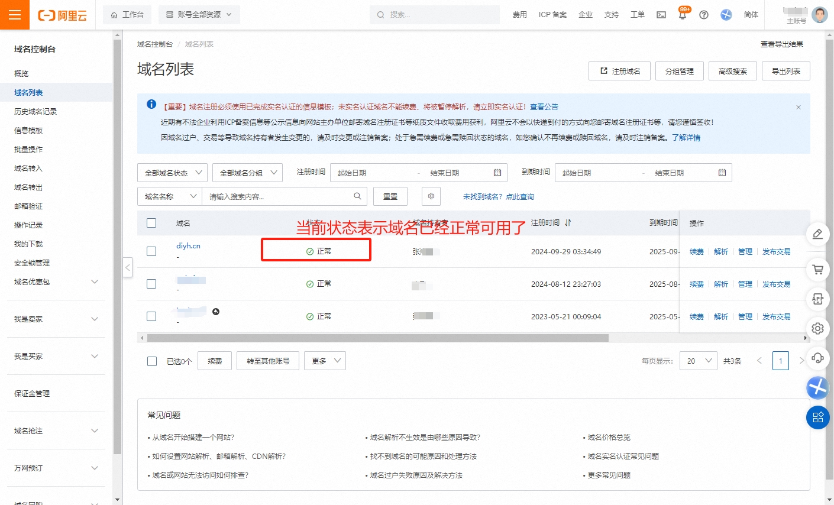
Task: Click the customer support headset icon
Action: click(817, 358)
